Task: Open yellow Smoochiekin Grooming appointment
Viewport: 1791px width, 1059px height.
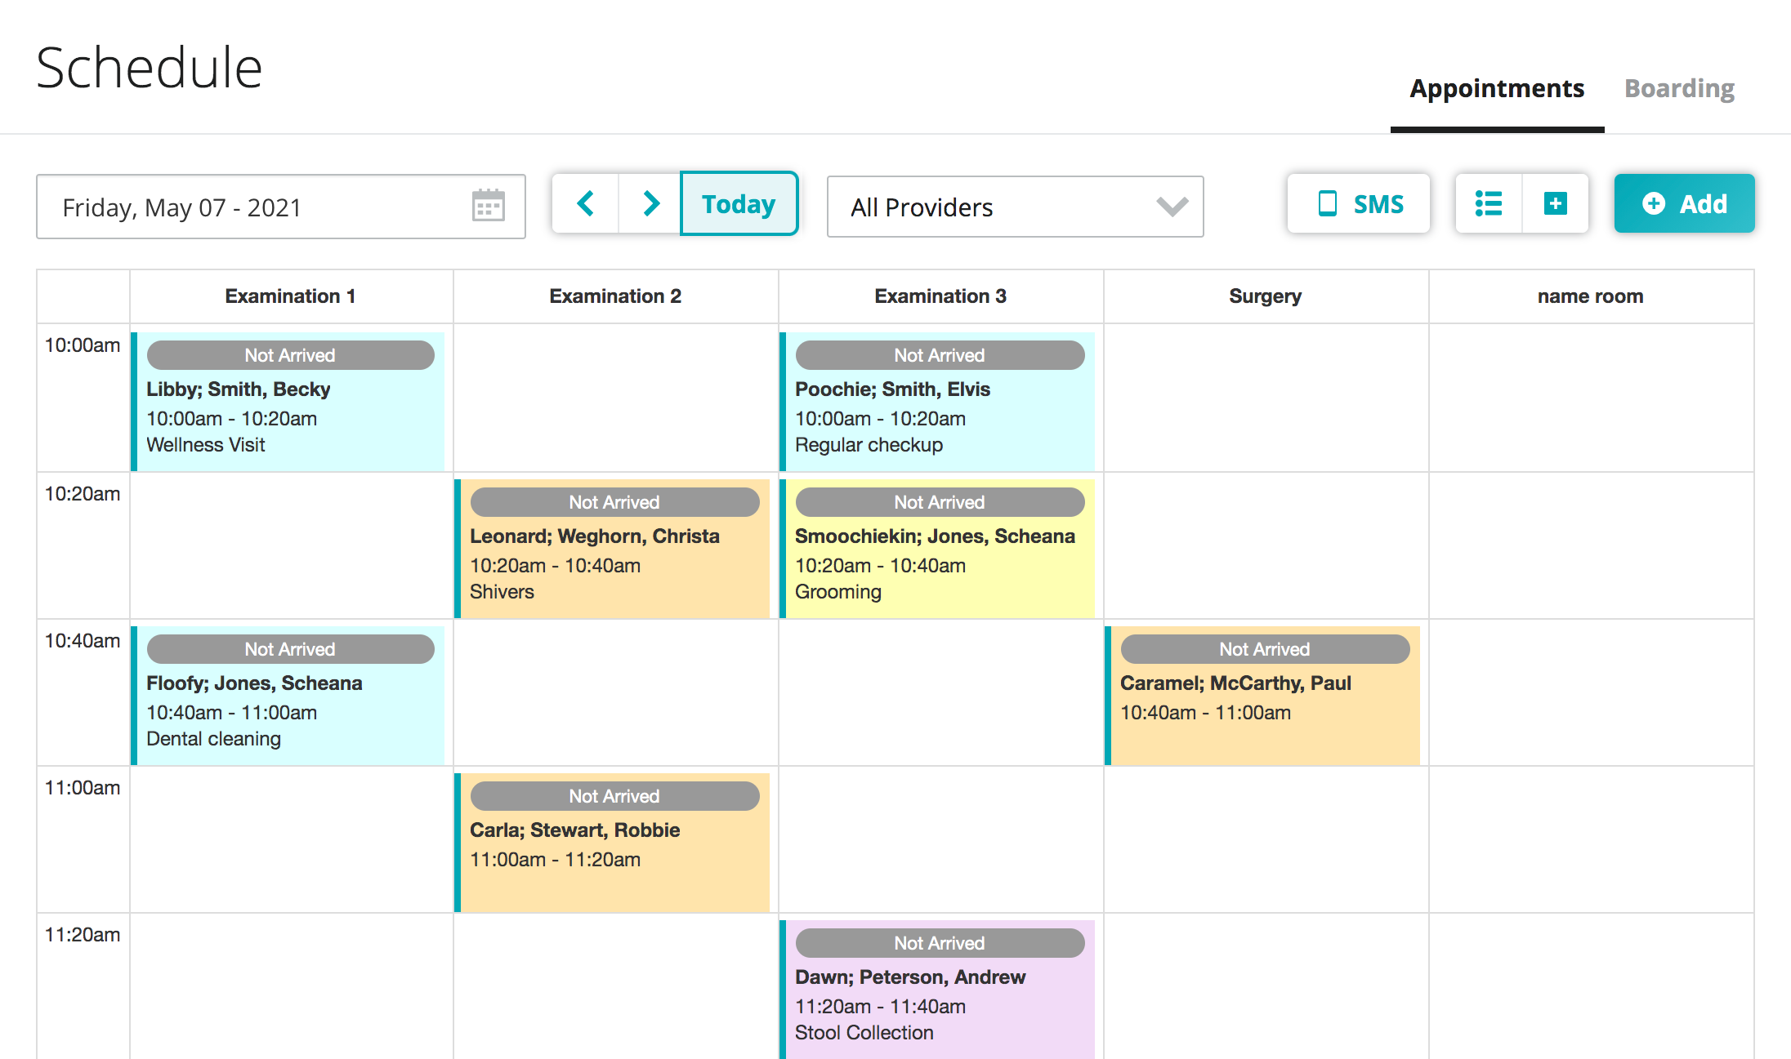Action: (x=940, y=565)
